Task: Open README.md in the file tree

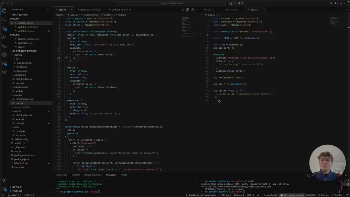Action: [x=21, y=163]
